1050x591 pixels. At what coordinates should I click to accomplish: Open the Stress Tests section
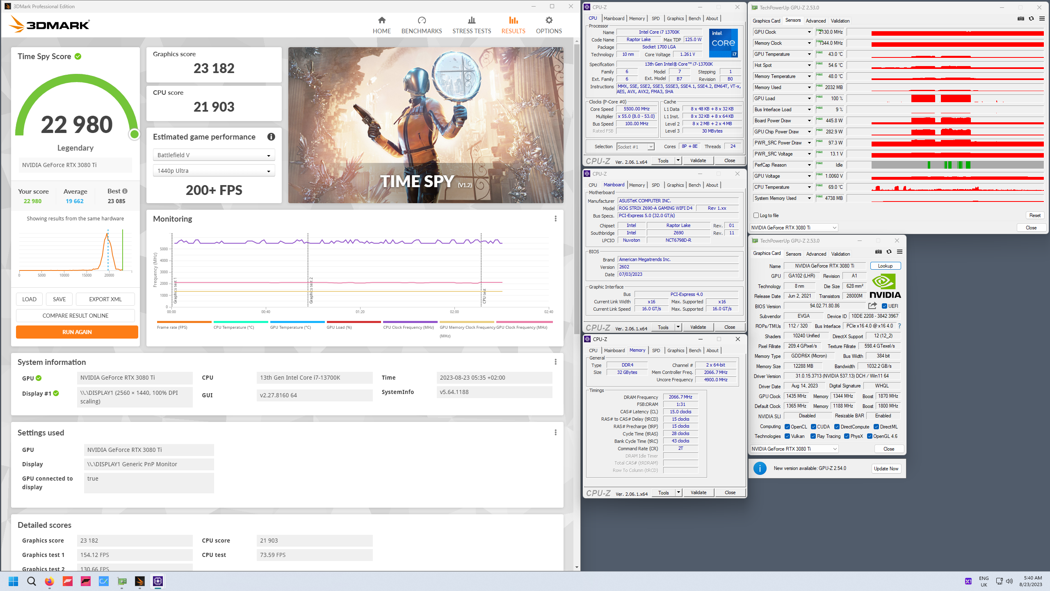tap(472, 25)
